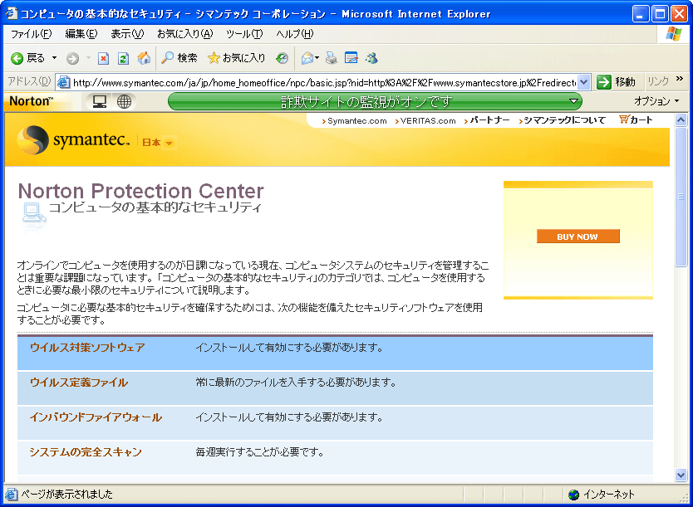
Task: Click the Internet zone globe icon
Action: (573, 495)
